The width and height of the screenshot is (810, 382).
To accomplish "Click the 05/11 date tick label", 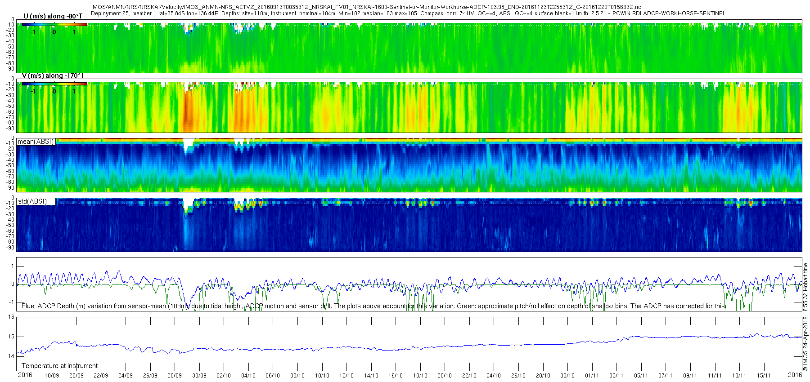I will tap(641, 376).
